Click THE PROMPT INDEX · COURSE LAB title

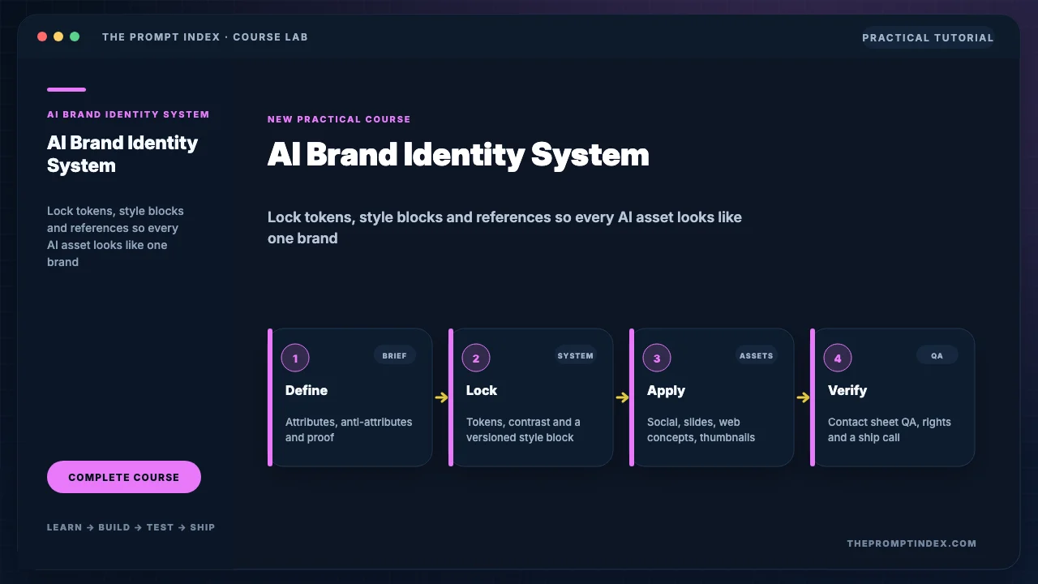[205, 37]
